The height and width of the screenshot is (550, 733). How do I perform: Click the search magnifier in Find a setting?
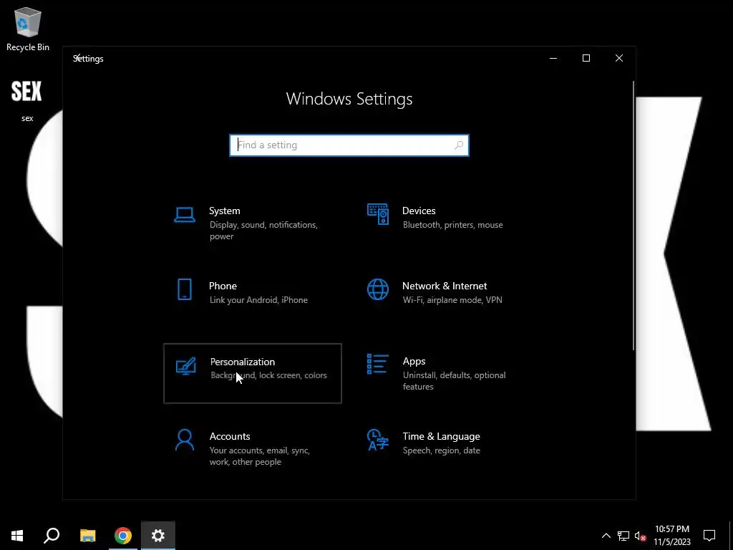pyautogui.click(x=459, y=145)
